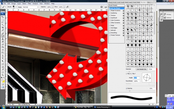Select the Custom Shape tool

(3, 64)
